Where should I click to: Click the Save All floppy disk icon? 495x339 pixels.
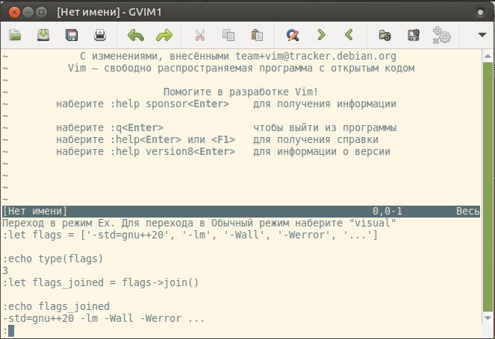point(72,35)
